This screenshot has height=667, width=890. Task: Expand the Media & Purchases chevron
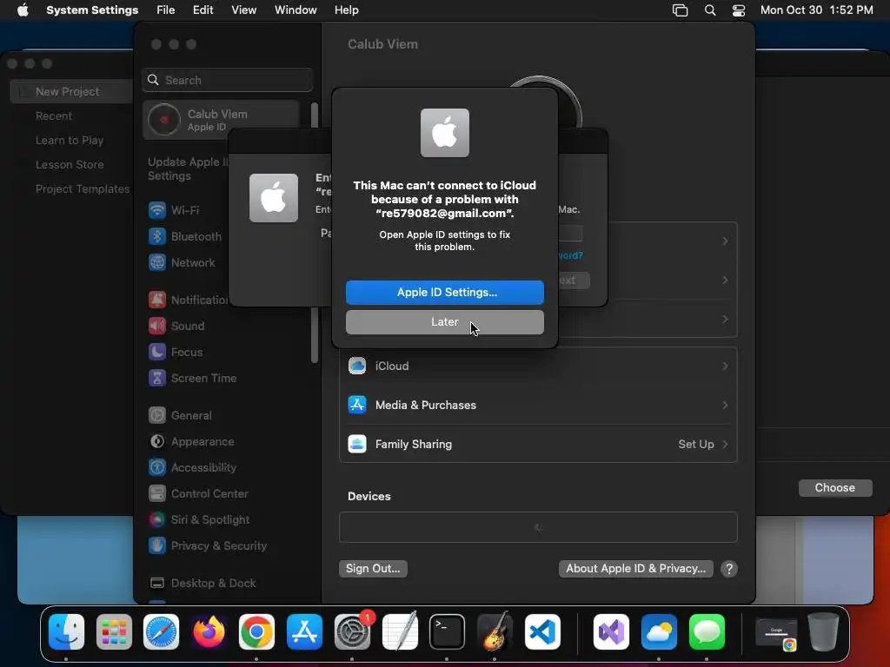pos(725,405)
